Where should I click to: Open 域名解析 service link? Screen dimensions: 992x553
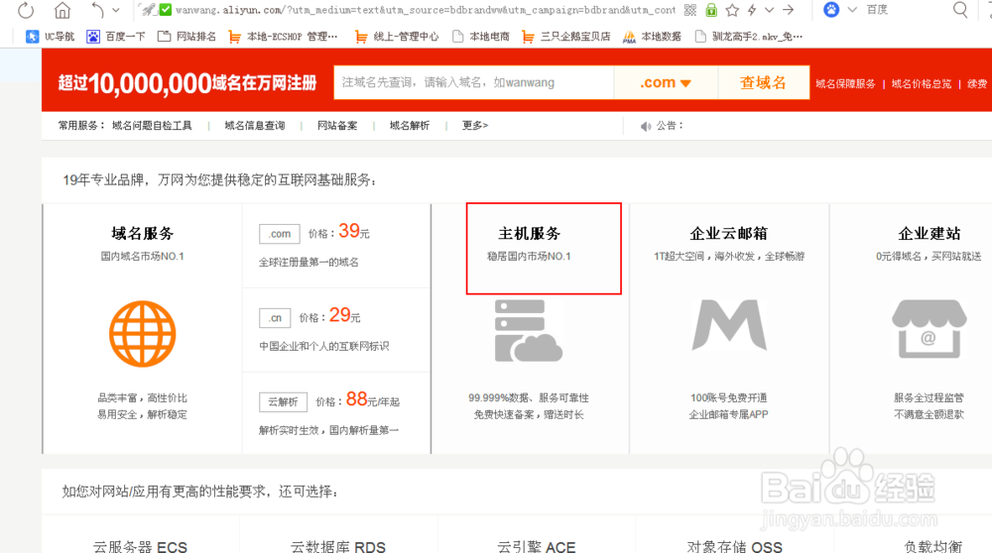410,126
